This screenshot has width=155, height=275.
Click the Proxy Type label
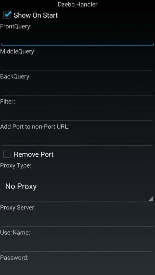pyautogui.click(x=16, y=166)
